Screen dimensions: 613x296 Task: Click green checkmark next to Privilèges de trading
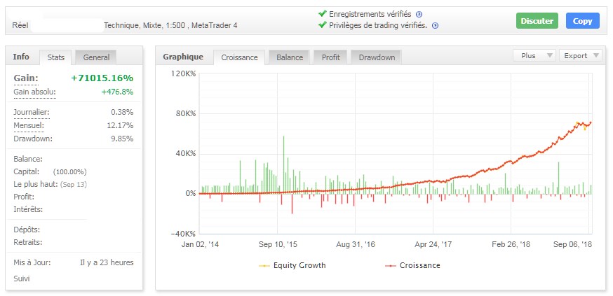click(x=322, y=25)
